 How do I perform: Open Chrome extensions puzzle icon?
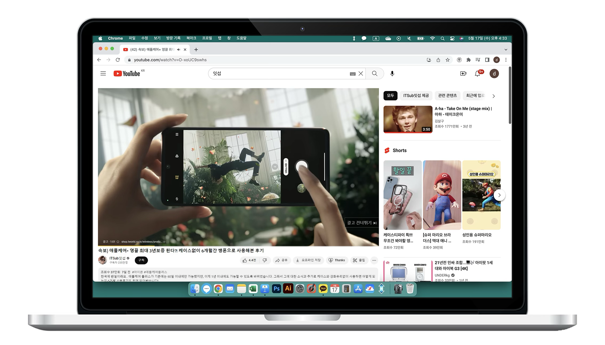coord(469,60)
